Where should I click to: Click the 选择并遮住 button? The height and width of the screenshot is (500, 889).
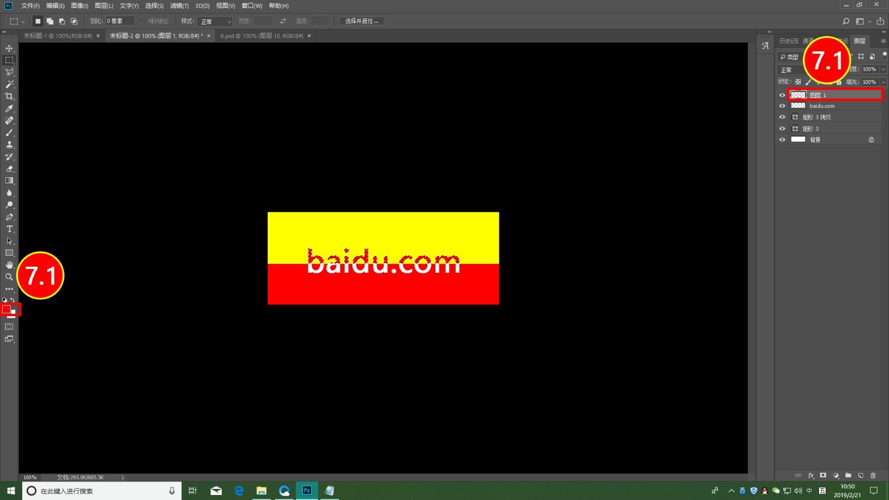pyautogui.click(x=361, y=21)
